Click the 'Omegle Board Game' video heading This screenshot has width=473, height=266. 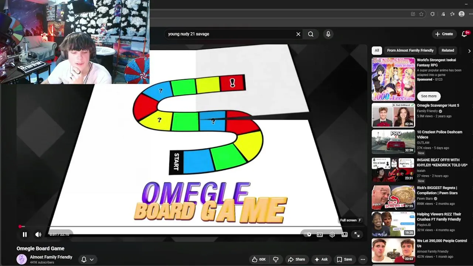(x=40, y=249)
